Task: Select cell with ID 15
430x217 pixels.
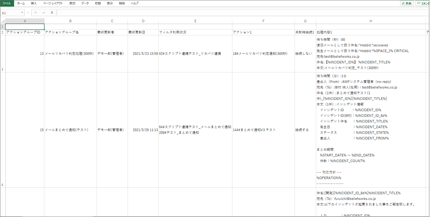Action: 25,130
